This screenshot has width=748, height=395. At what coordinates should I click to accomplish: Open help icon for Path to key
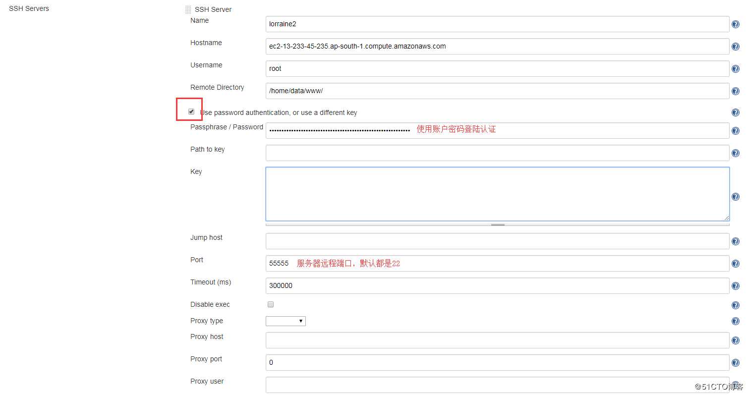pos(736,153)
